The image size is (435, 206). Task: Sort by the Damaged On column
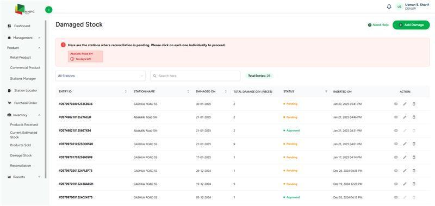(x=226, y=91)
